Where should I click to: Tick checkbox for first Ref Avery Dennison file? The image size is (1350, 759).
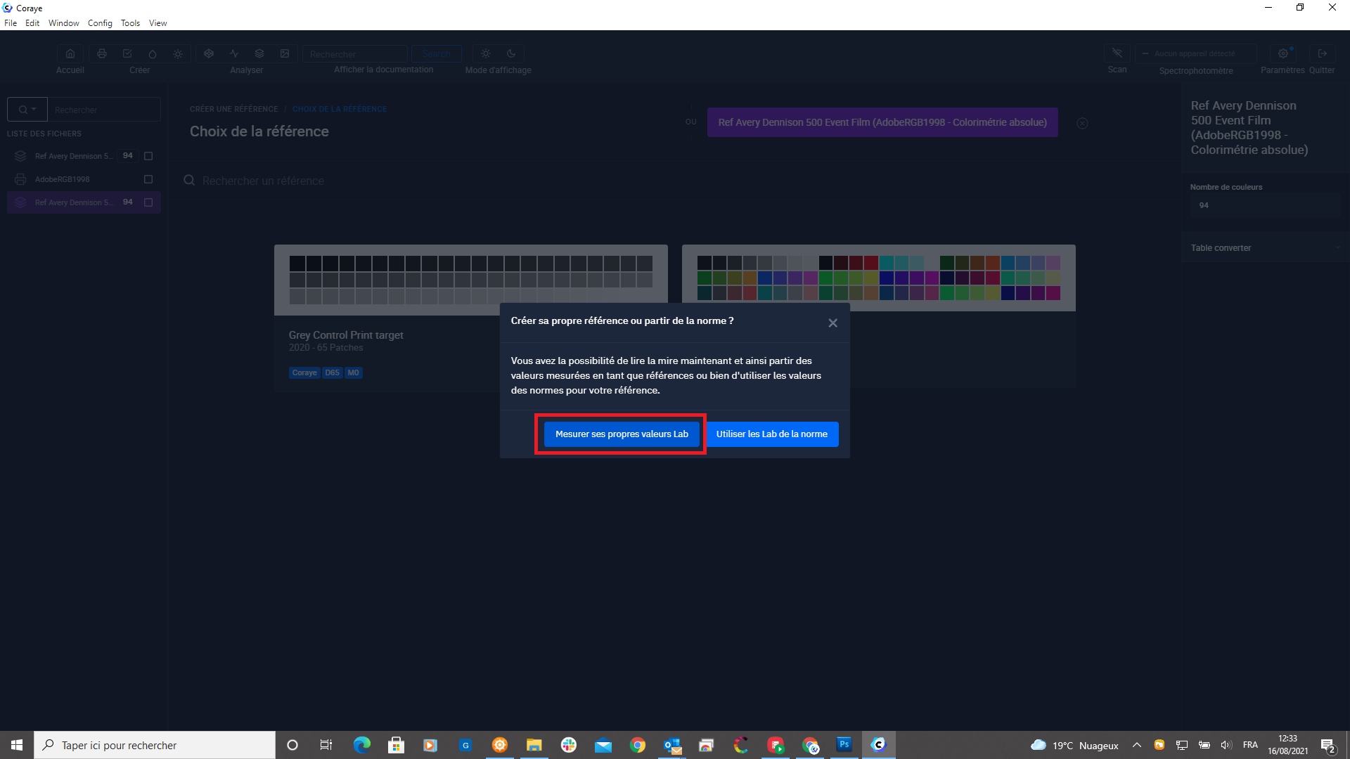[x=148, y=156]
